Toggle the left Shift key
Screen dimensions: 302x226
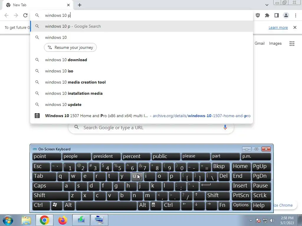coord(50,196)
